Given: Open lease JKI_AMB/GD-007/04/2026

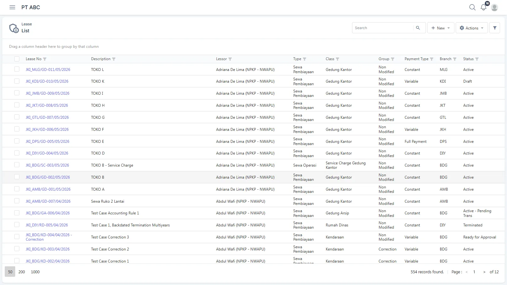Looking at the screenshot, I should (x=48, y=201).
